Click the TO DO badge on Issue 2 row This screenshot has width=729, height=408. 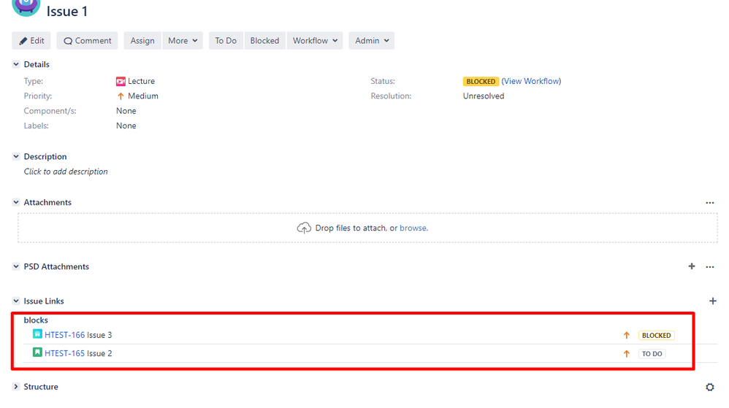(x=652, y=354)
